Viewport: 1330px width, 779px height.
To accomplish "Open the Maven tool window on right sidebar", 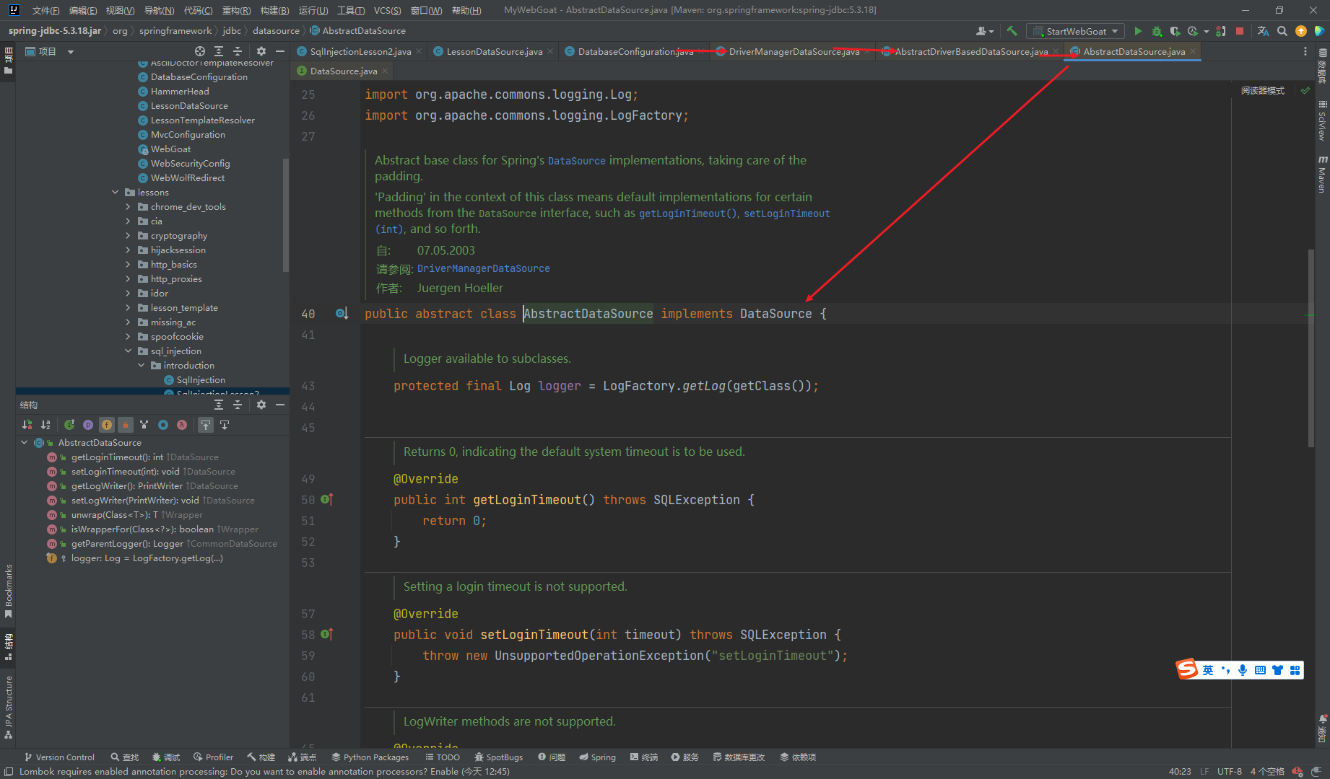I will pos(1323,174).
